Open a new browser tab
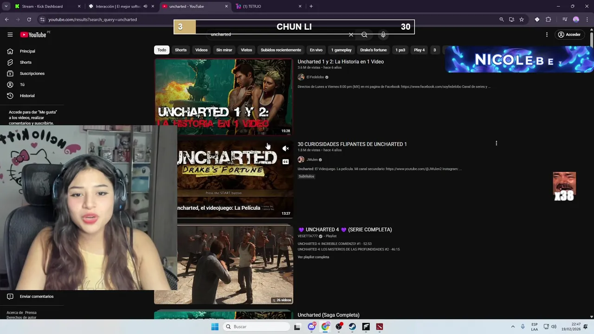This screenshot has width=594, height=334. coord(311,6)
